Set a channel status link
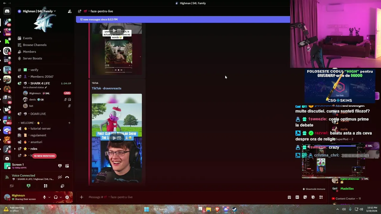 [35, 87]
